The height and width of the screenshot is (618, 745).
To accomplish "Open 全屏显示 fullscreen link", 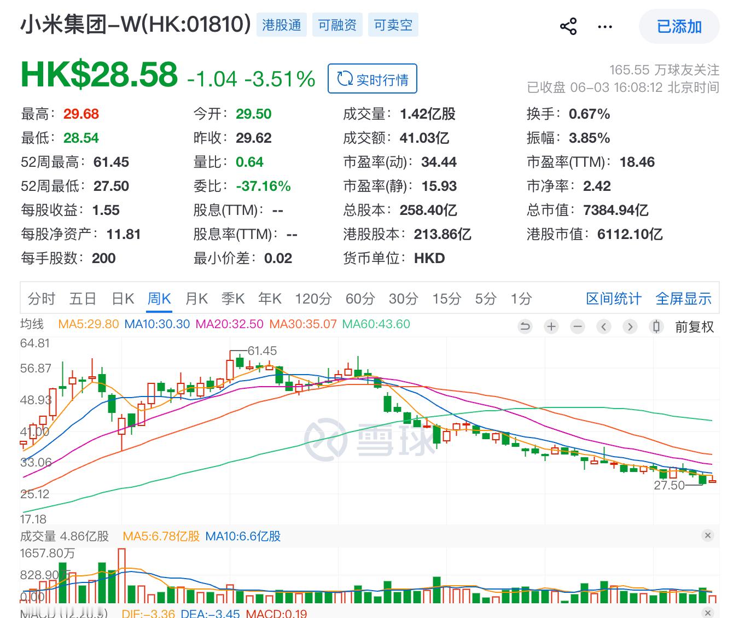I will [x=684, y=299].
